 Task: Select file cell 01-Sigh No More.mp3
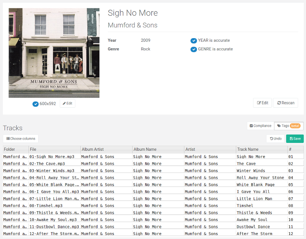pyautogui.click(x=54, y=157)
